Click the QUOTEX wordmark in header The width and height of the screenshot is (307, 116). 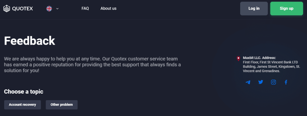[x=22, y=9]
